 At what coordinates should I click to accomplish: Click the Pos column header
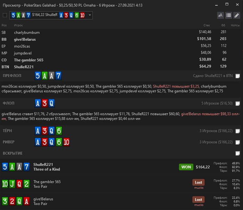click(x=4, y=25)
